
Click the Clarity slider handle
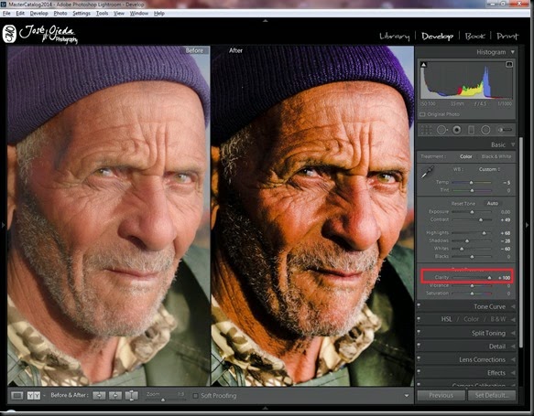[489, 278]
